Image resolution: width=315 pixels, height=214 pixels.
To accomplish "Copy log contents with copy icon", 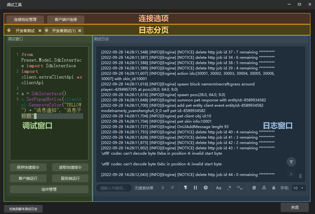I will 254,188.
